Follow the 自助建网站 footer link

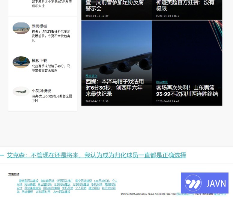(47, 181)
